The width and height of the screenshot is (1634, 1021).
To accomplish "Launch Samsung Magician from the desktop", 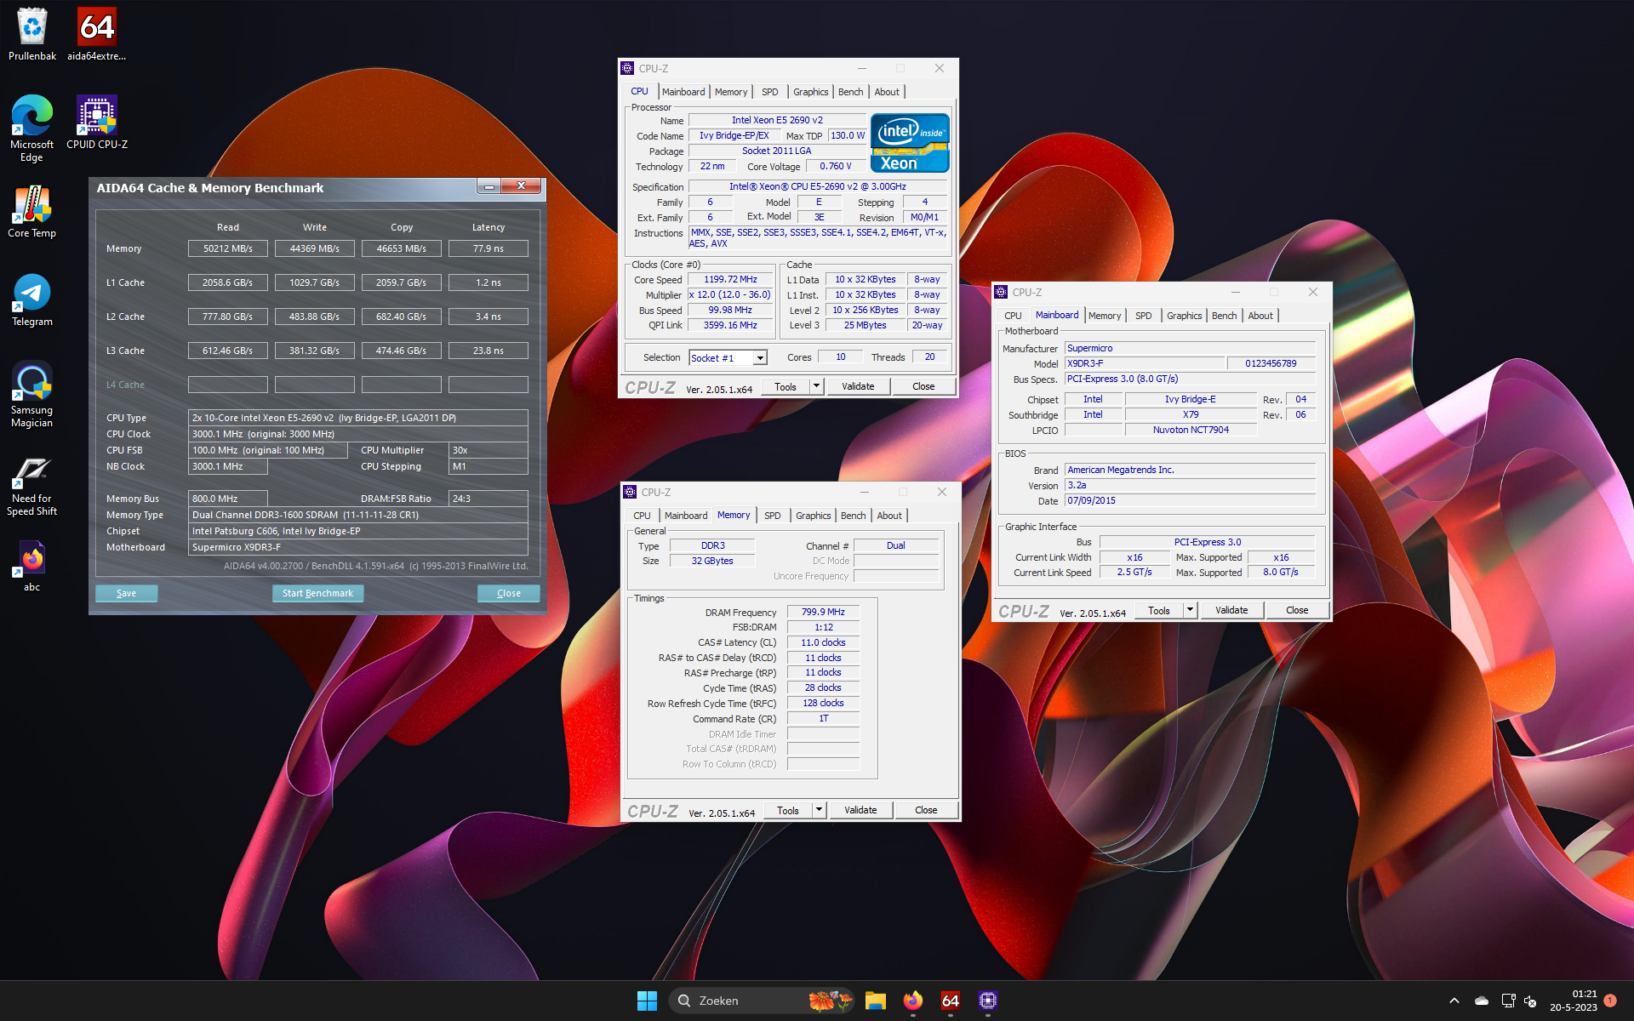I will coord(32,393).
